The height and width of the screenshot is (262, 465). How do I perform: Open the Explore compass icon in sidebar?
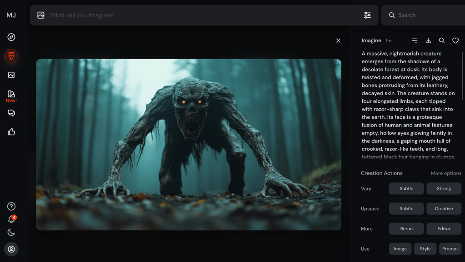coord(11,37)
